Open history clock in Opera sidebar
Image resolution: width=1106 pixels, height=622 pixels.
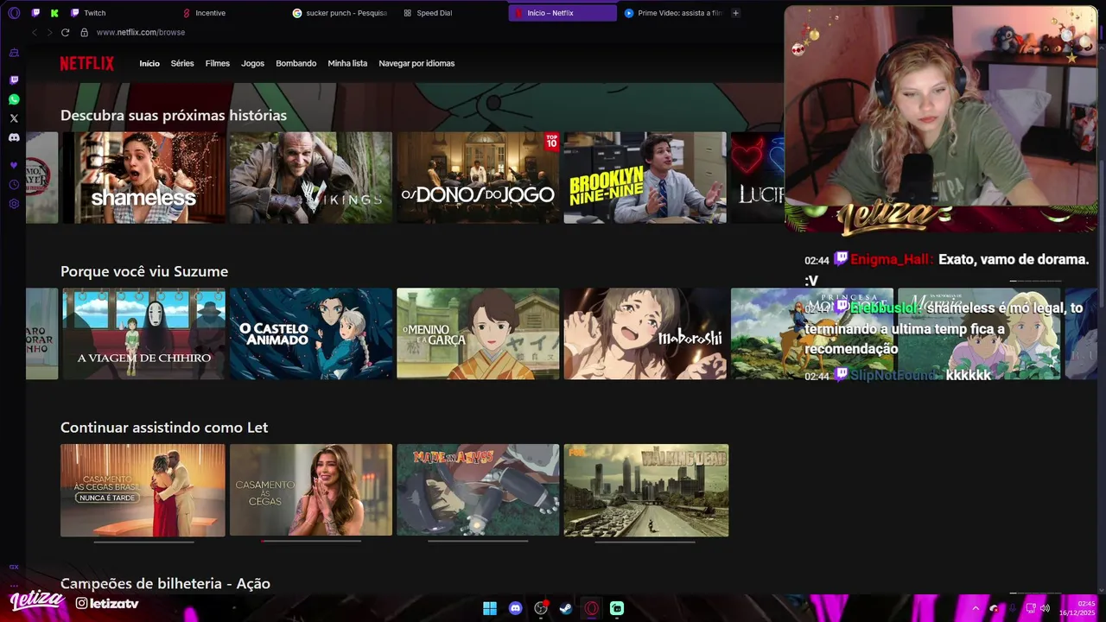tap(14, 185)
